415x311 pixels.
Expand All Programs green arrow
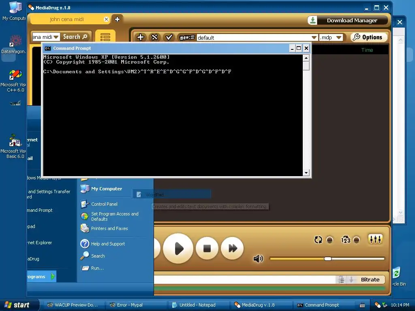click(53, 276)
